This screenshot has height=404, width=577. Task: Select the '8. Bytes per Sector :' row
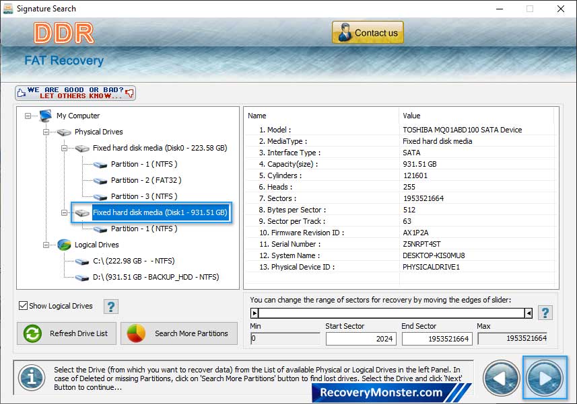(x=400, y=210)
